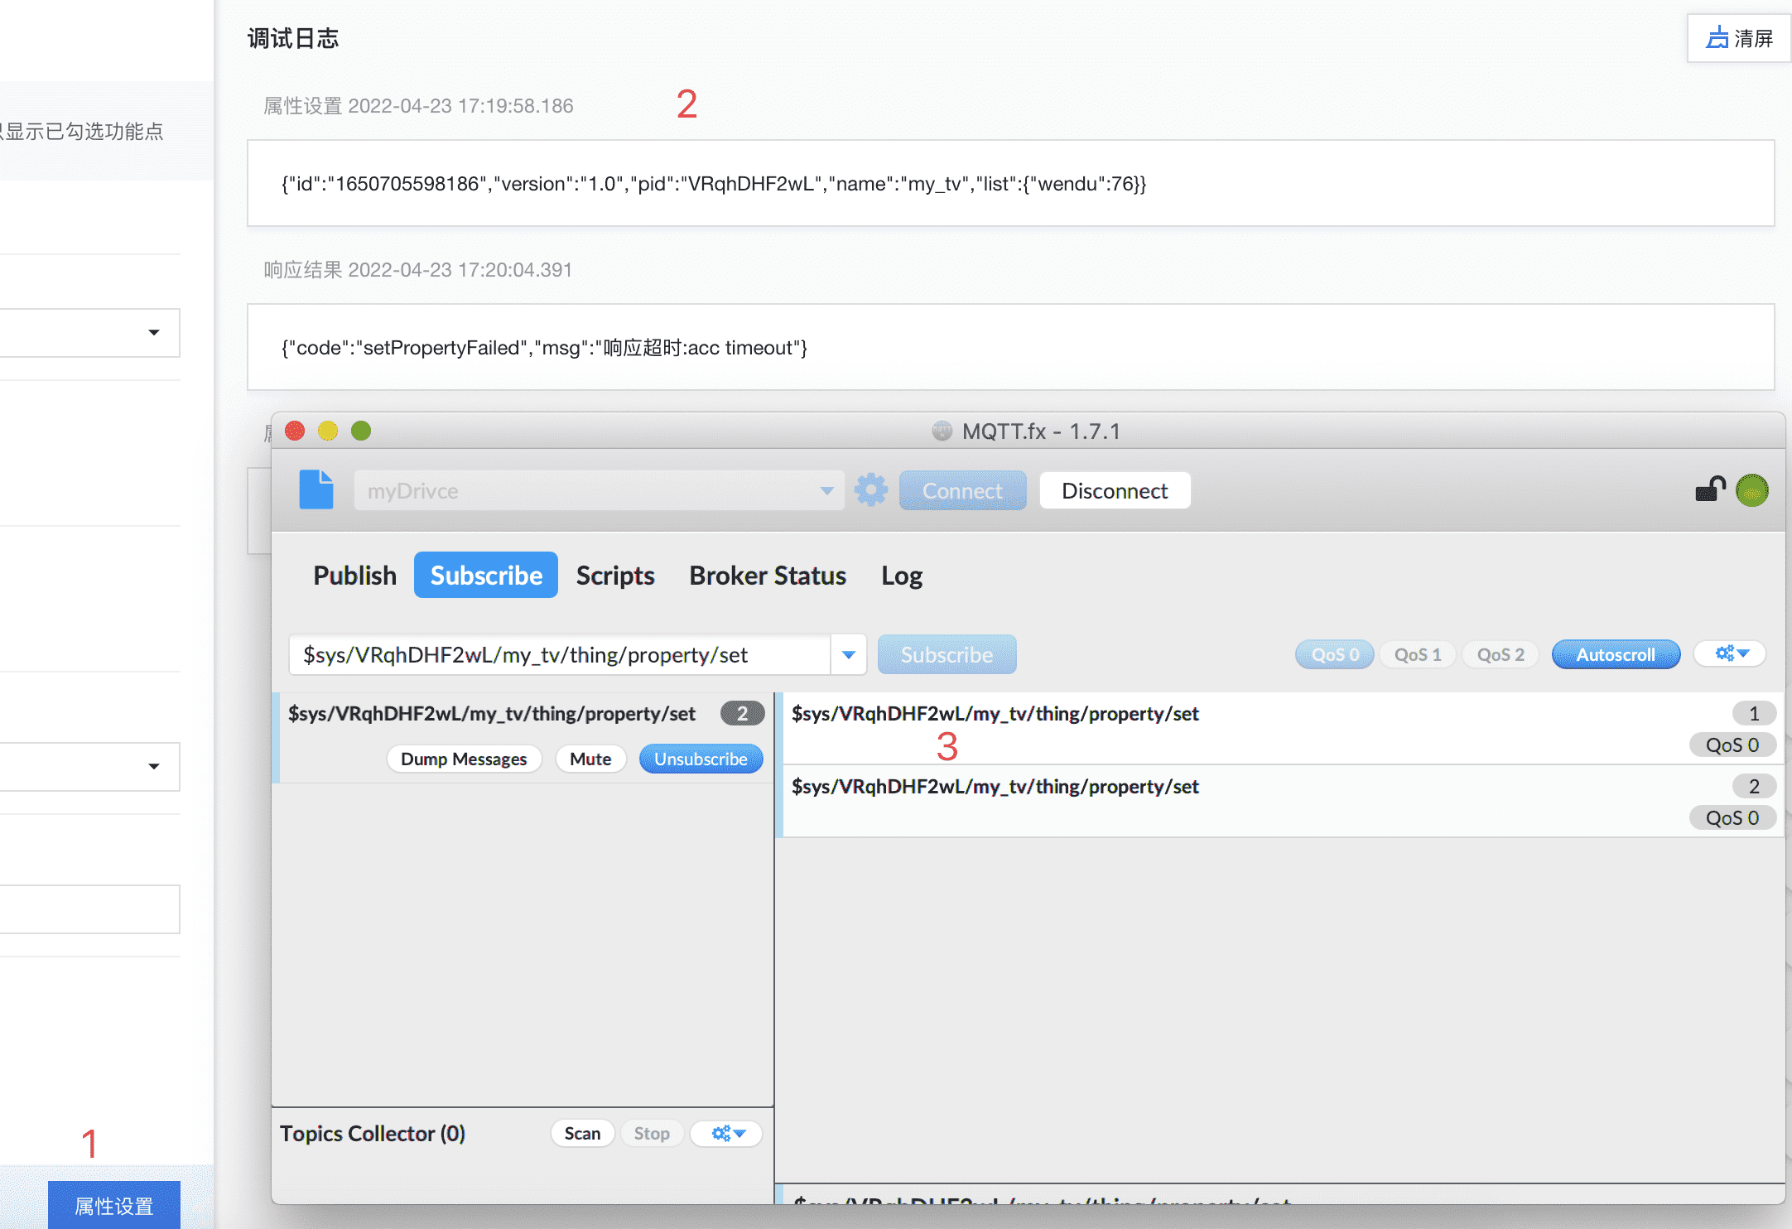The image size is (1792, 1229).
Task: Expand the subscribe topic history dropdown arrow
Action: (849, 655)
